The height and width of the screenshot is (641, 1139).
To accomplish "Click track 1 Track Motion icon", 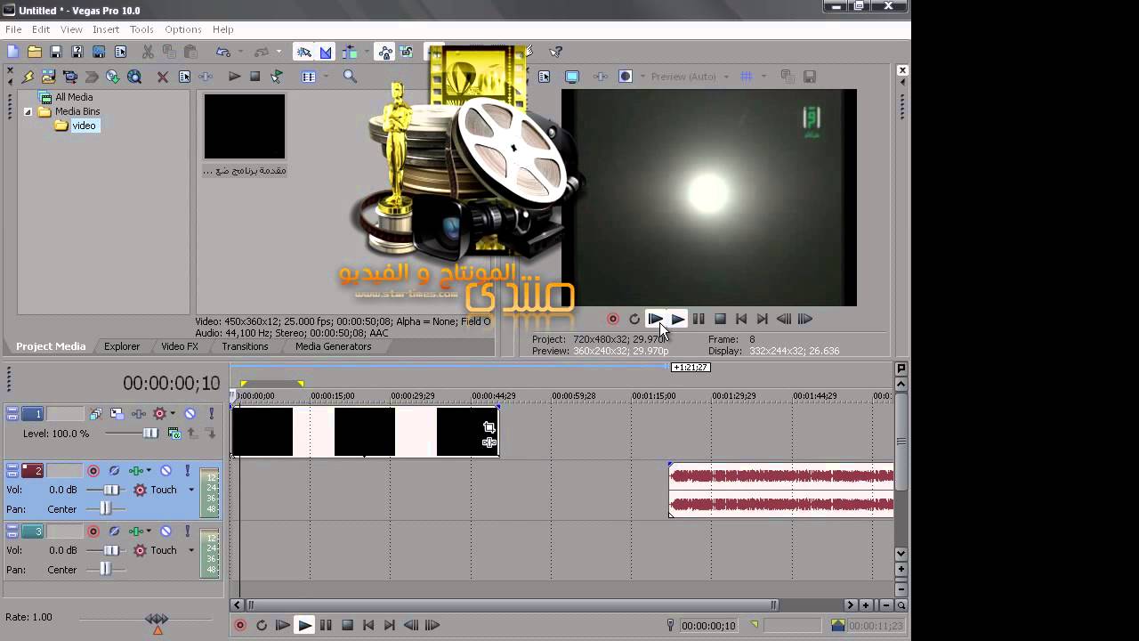I will tap(117, 414).
